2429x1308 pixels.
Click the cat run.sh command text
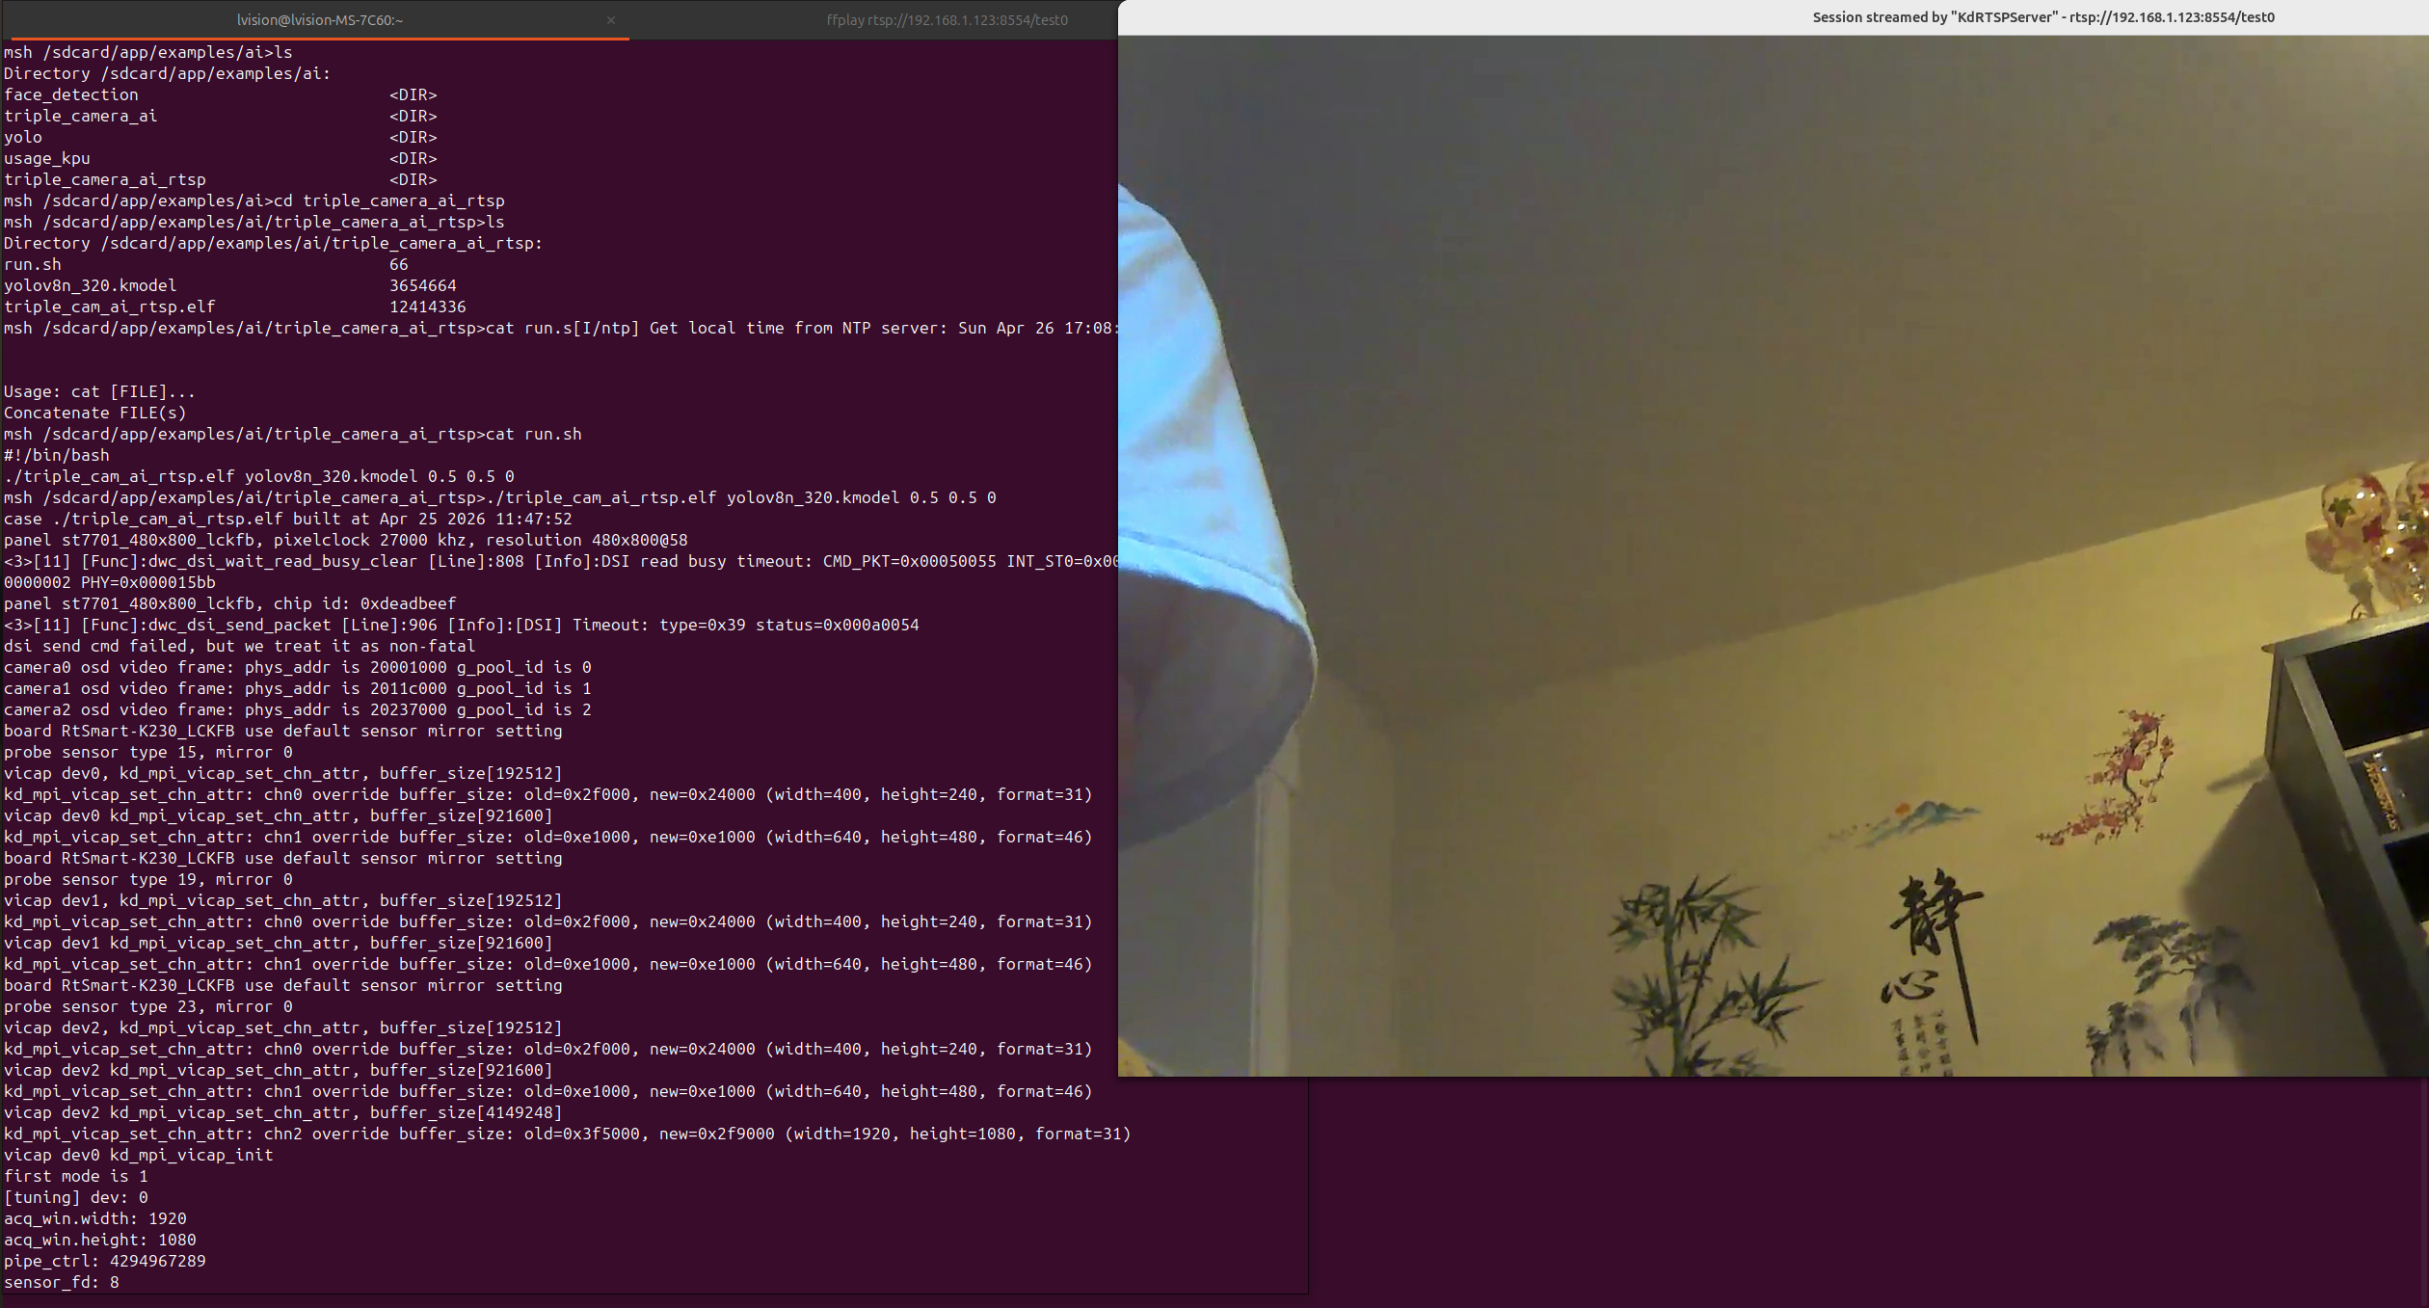[x=533, y=434]
